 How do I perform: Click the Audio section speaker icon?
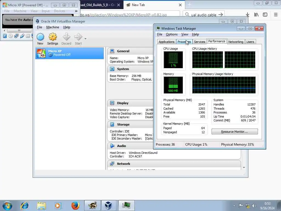(x=112, y=146)
